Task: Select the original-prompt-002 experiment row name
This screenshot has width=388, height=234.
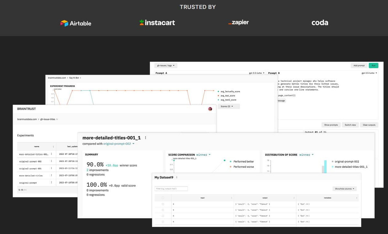Action: [x=30, y=161]
